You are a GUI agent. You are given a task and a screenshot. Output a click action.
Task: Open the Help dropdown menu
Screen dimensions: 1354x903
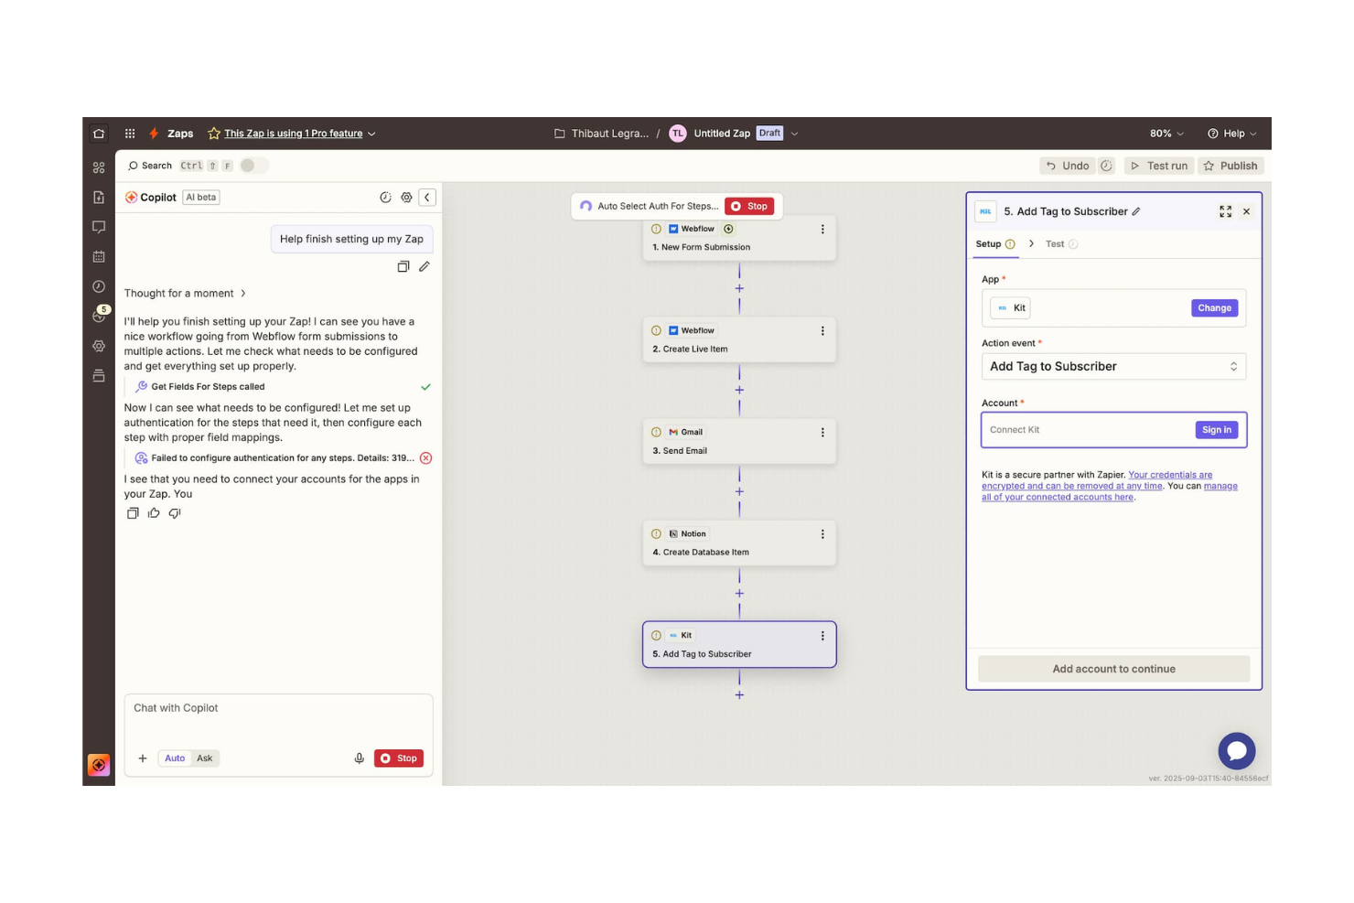[1231, 134]
